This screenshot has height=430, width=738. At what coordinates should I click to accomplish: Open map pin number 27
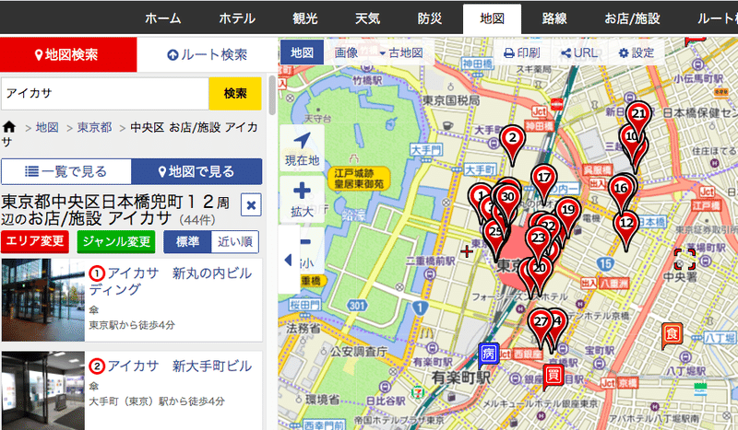pos(541,322)
